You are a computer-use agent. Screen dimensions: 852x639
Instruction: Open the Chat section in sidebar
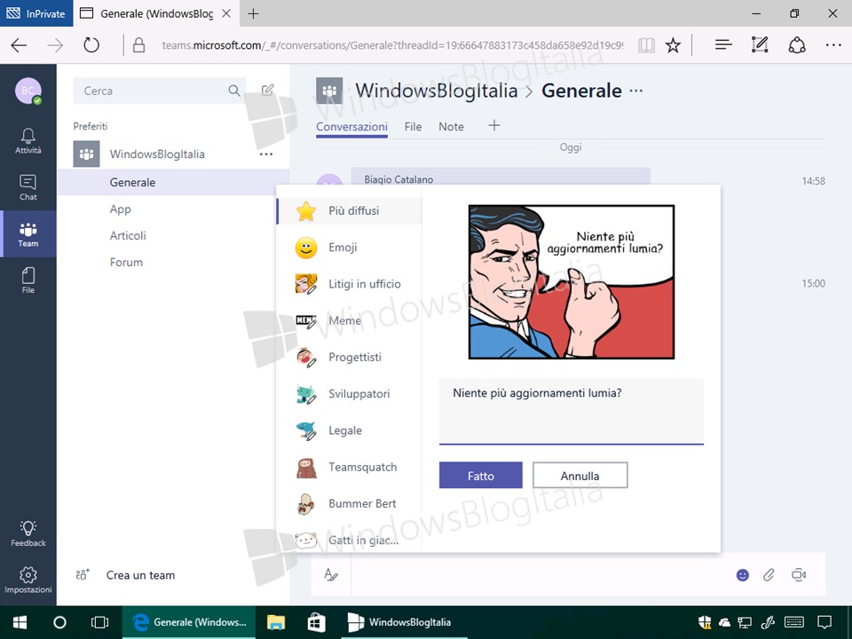[28, 187]
